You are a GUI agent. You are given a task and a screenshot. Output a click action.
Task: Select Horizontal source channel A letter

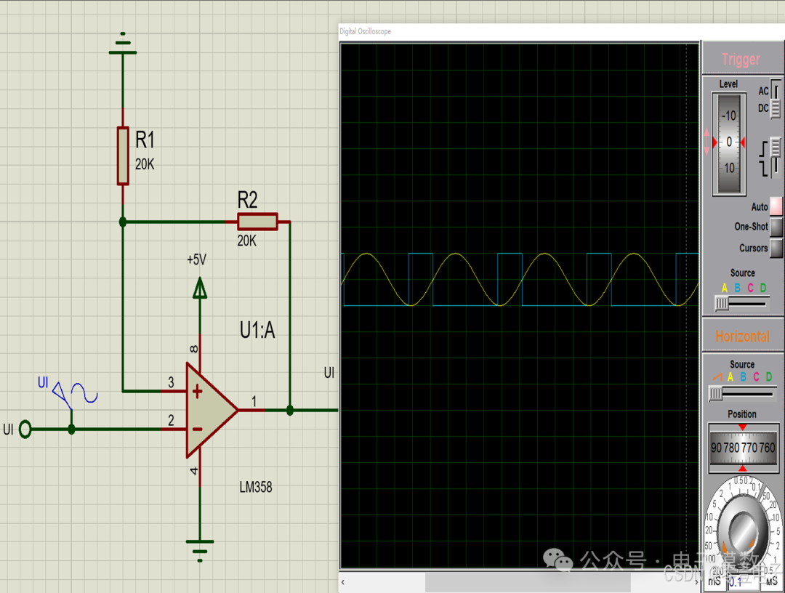pyautogui.click(x=730, y=377)
